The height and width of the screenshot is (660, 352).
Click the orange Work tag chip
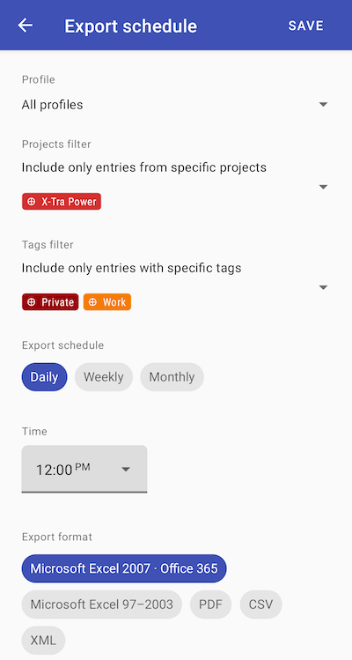[107, 301]
